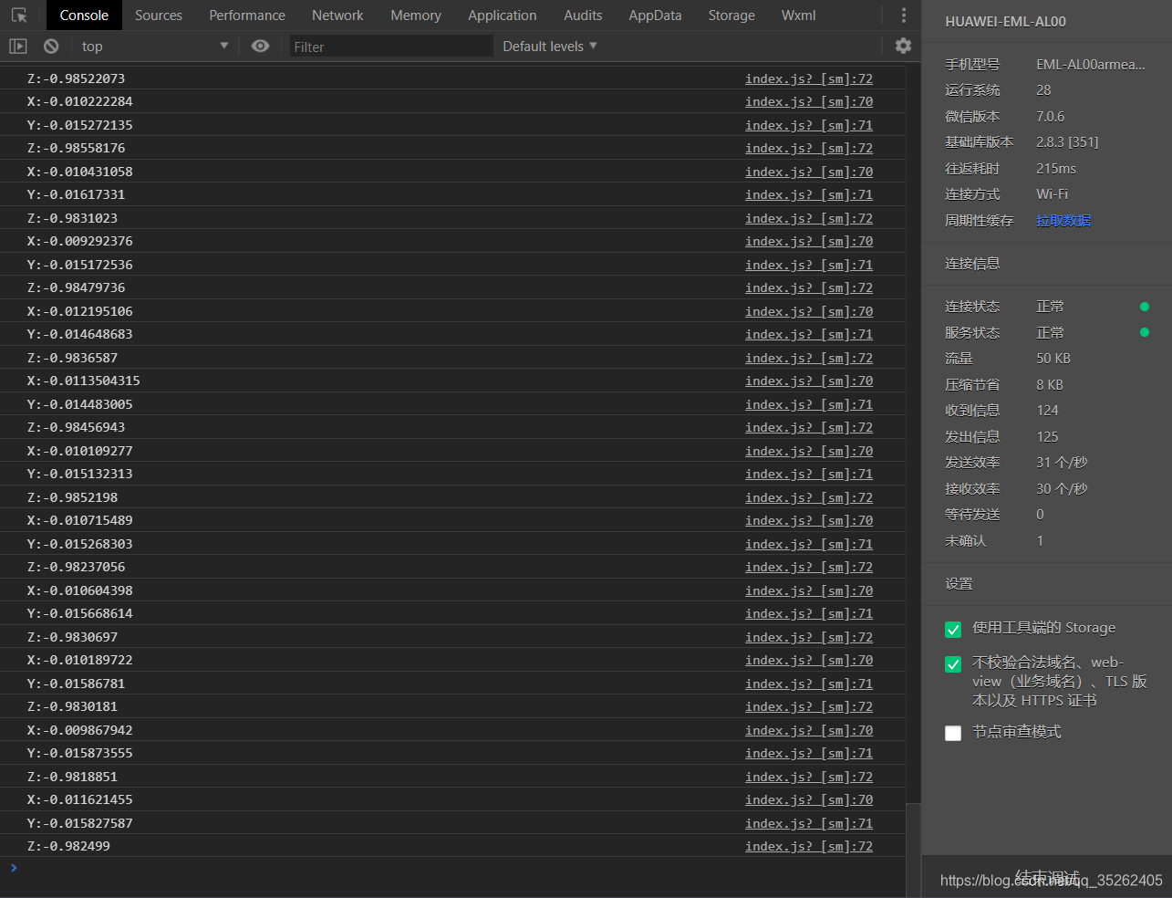Focus the console Filter field
Viewport: 1172px width, 898px height.
(391, 46)
